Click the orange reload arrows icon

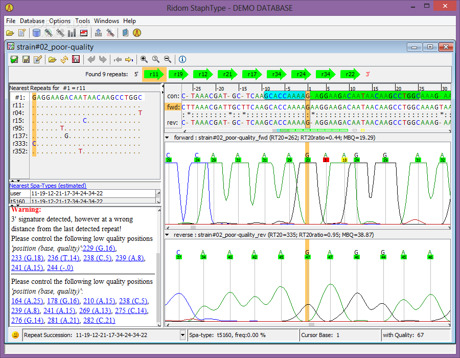click(x=64, y=59)
